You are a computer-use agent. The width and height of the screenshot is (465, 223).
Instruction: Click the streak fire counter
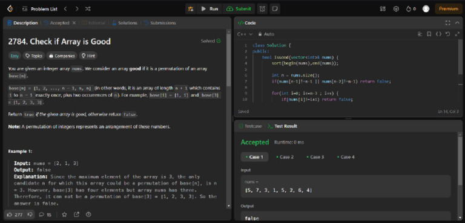411,9
